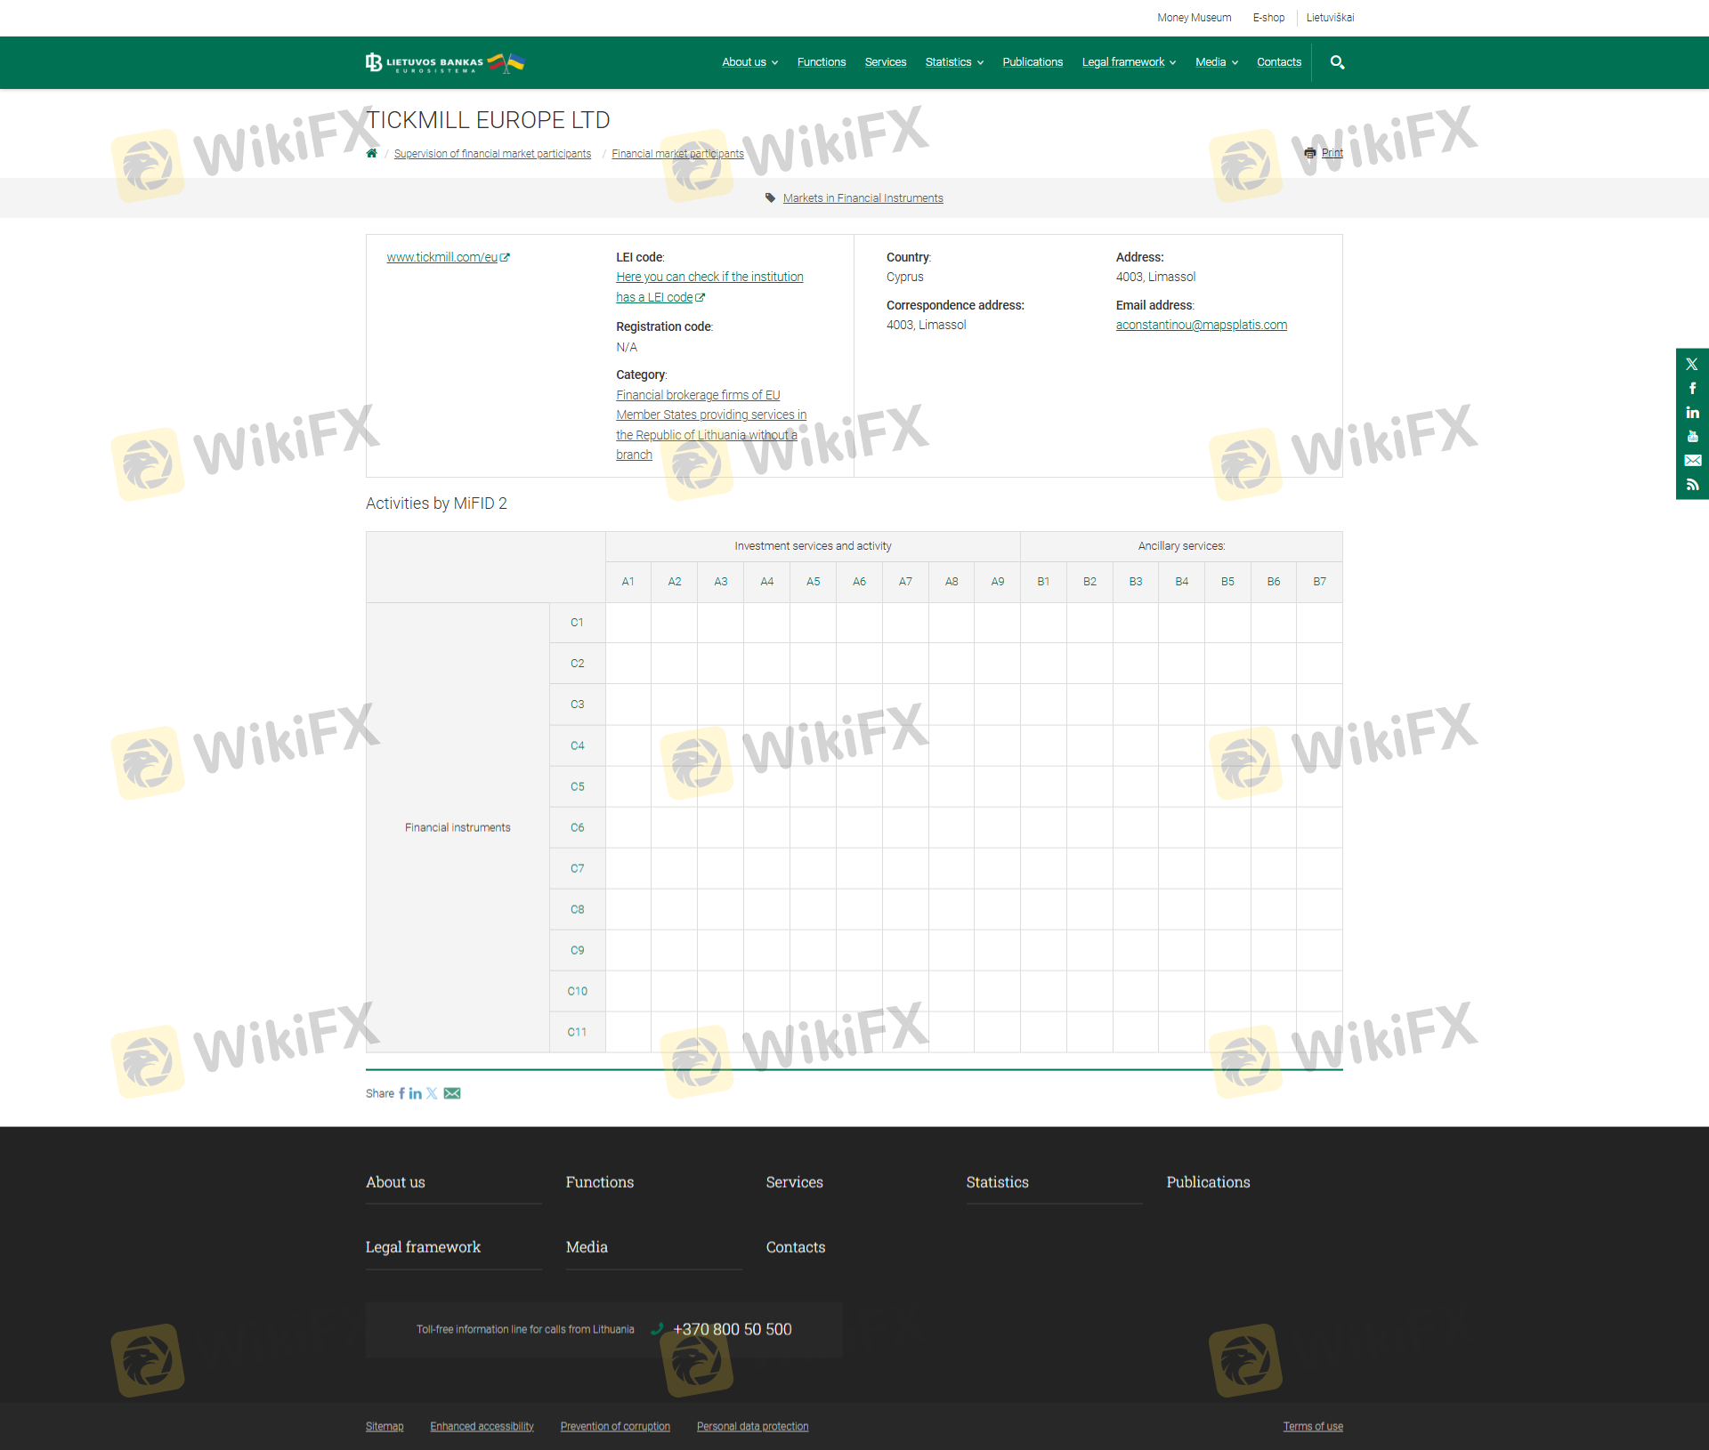Share page via email icon below table
This screenshot has width=1709, height=1450.
(x=452, y=1093)
